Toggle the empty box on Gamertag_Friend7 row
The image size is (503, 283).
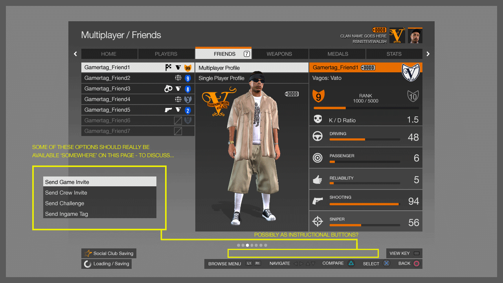point(178,131)
